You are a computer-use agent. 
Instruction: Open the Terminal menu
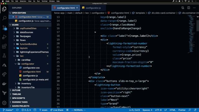(44, 1)
